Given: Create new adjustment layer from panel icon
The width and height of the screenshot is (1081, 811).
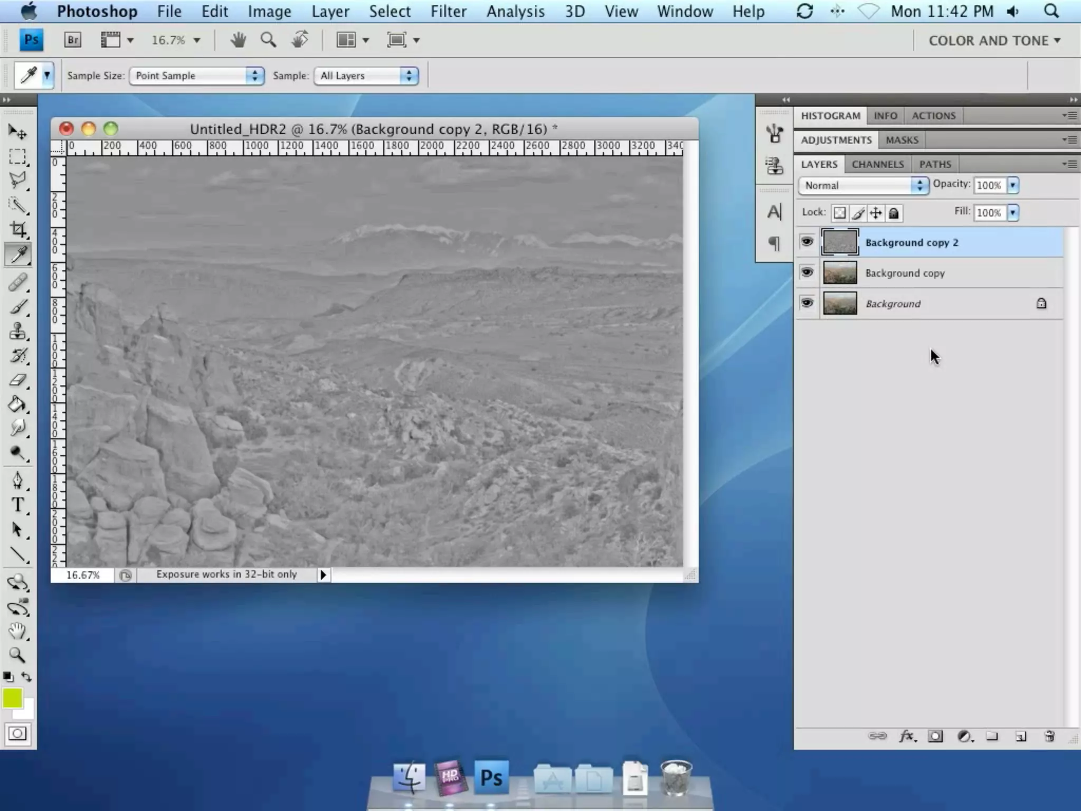Looking at the screenshot, I should tap(964, 736).
